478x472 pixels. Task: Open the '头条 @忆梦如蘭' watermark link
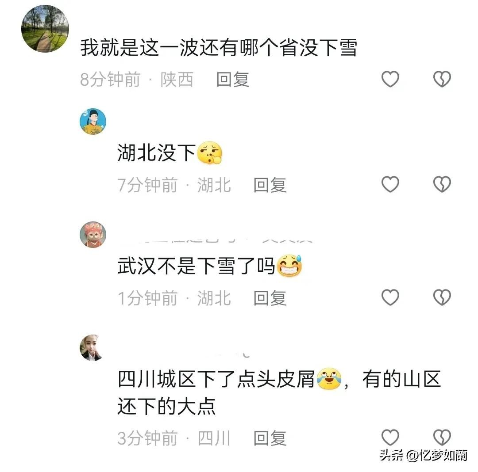click(424, 456)
